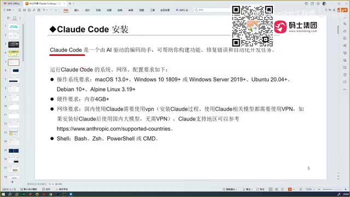Toggle the 批注 comments button in status bar

pyautogui.click(x=260, y=189)
